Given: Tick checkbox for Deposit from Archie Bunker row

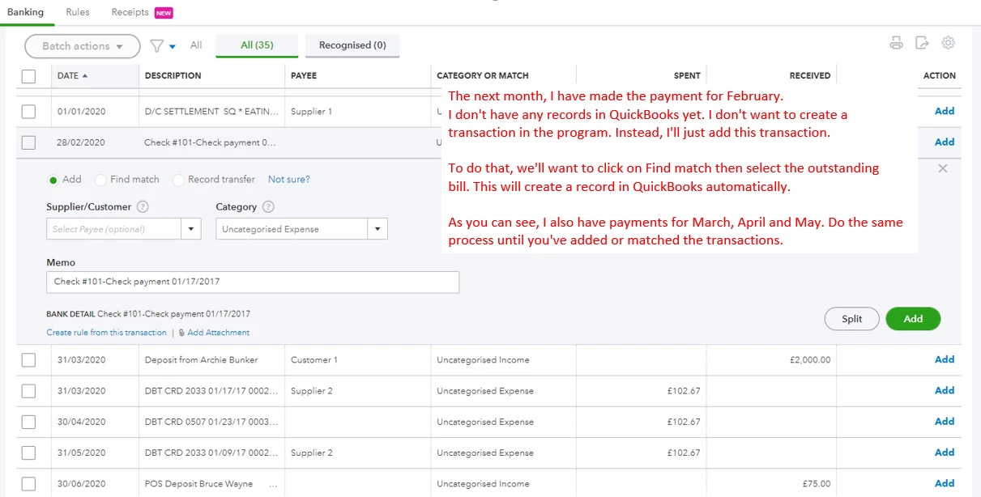Looking at the screenshot, I should coord(28,360).
